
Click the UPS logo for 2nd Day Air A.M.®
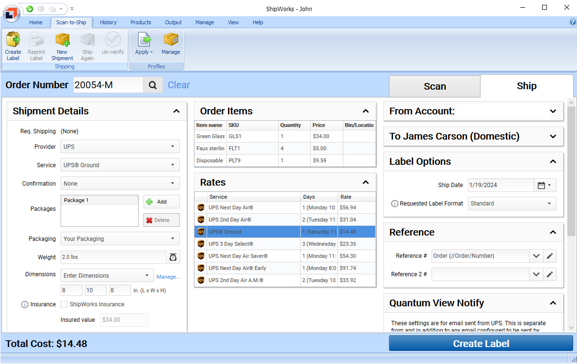coord(201,280)
